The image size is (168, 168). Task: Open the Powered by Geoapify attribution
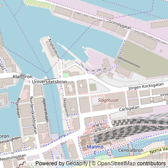pyautogui.click(x=61, y=164)
